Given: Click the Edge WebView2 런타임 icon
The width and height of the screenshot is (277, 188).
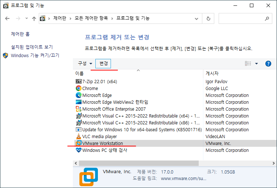Looking at the screenshot, I should [79, 102].
